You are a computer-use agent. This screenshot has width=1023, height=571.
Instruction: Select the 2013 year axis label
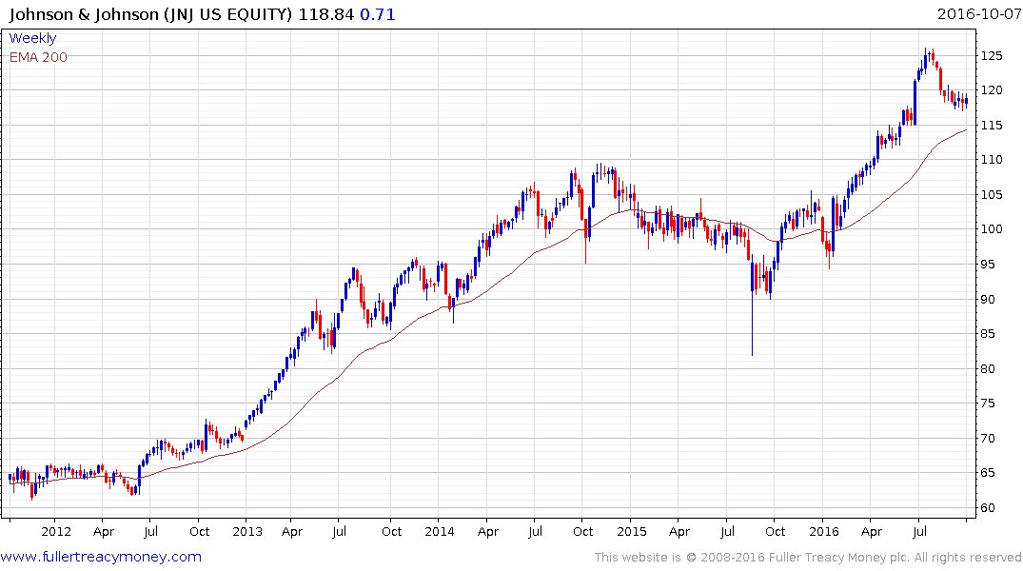point(247,532)
